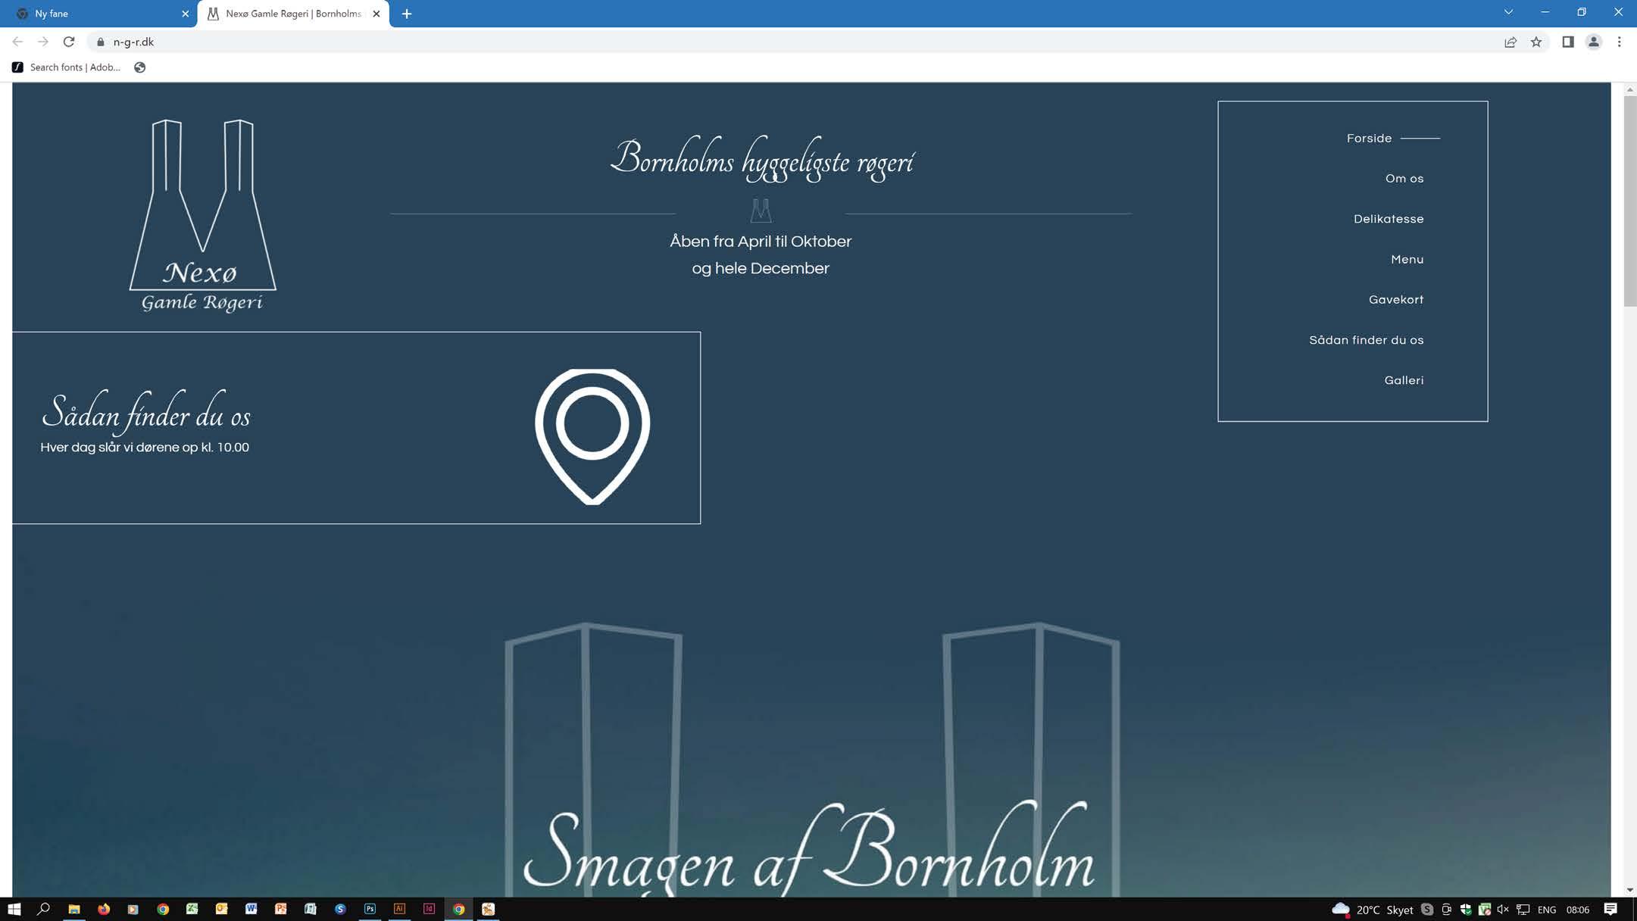The width and height of the screenshot is (1637, 921).
Task: Open the browser side panel
Action: 1567,42
